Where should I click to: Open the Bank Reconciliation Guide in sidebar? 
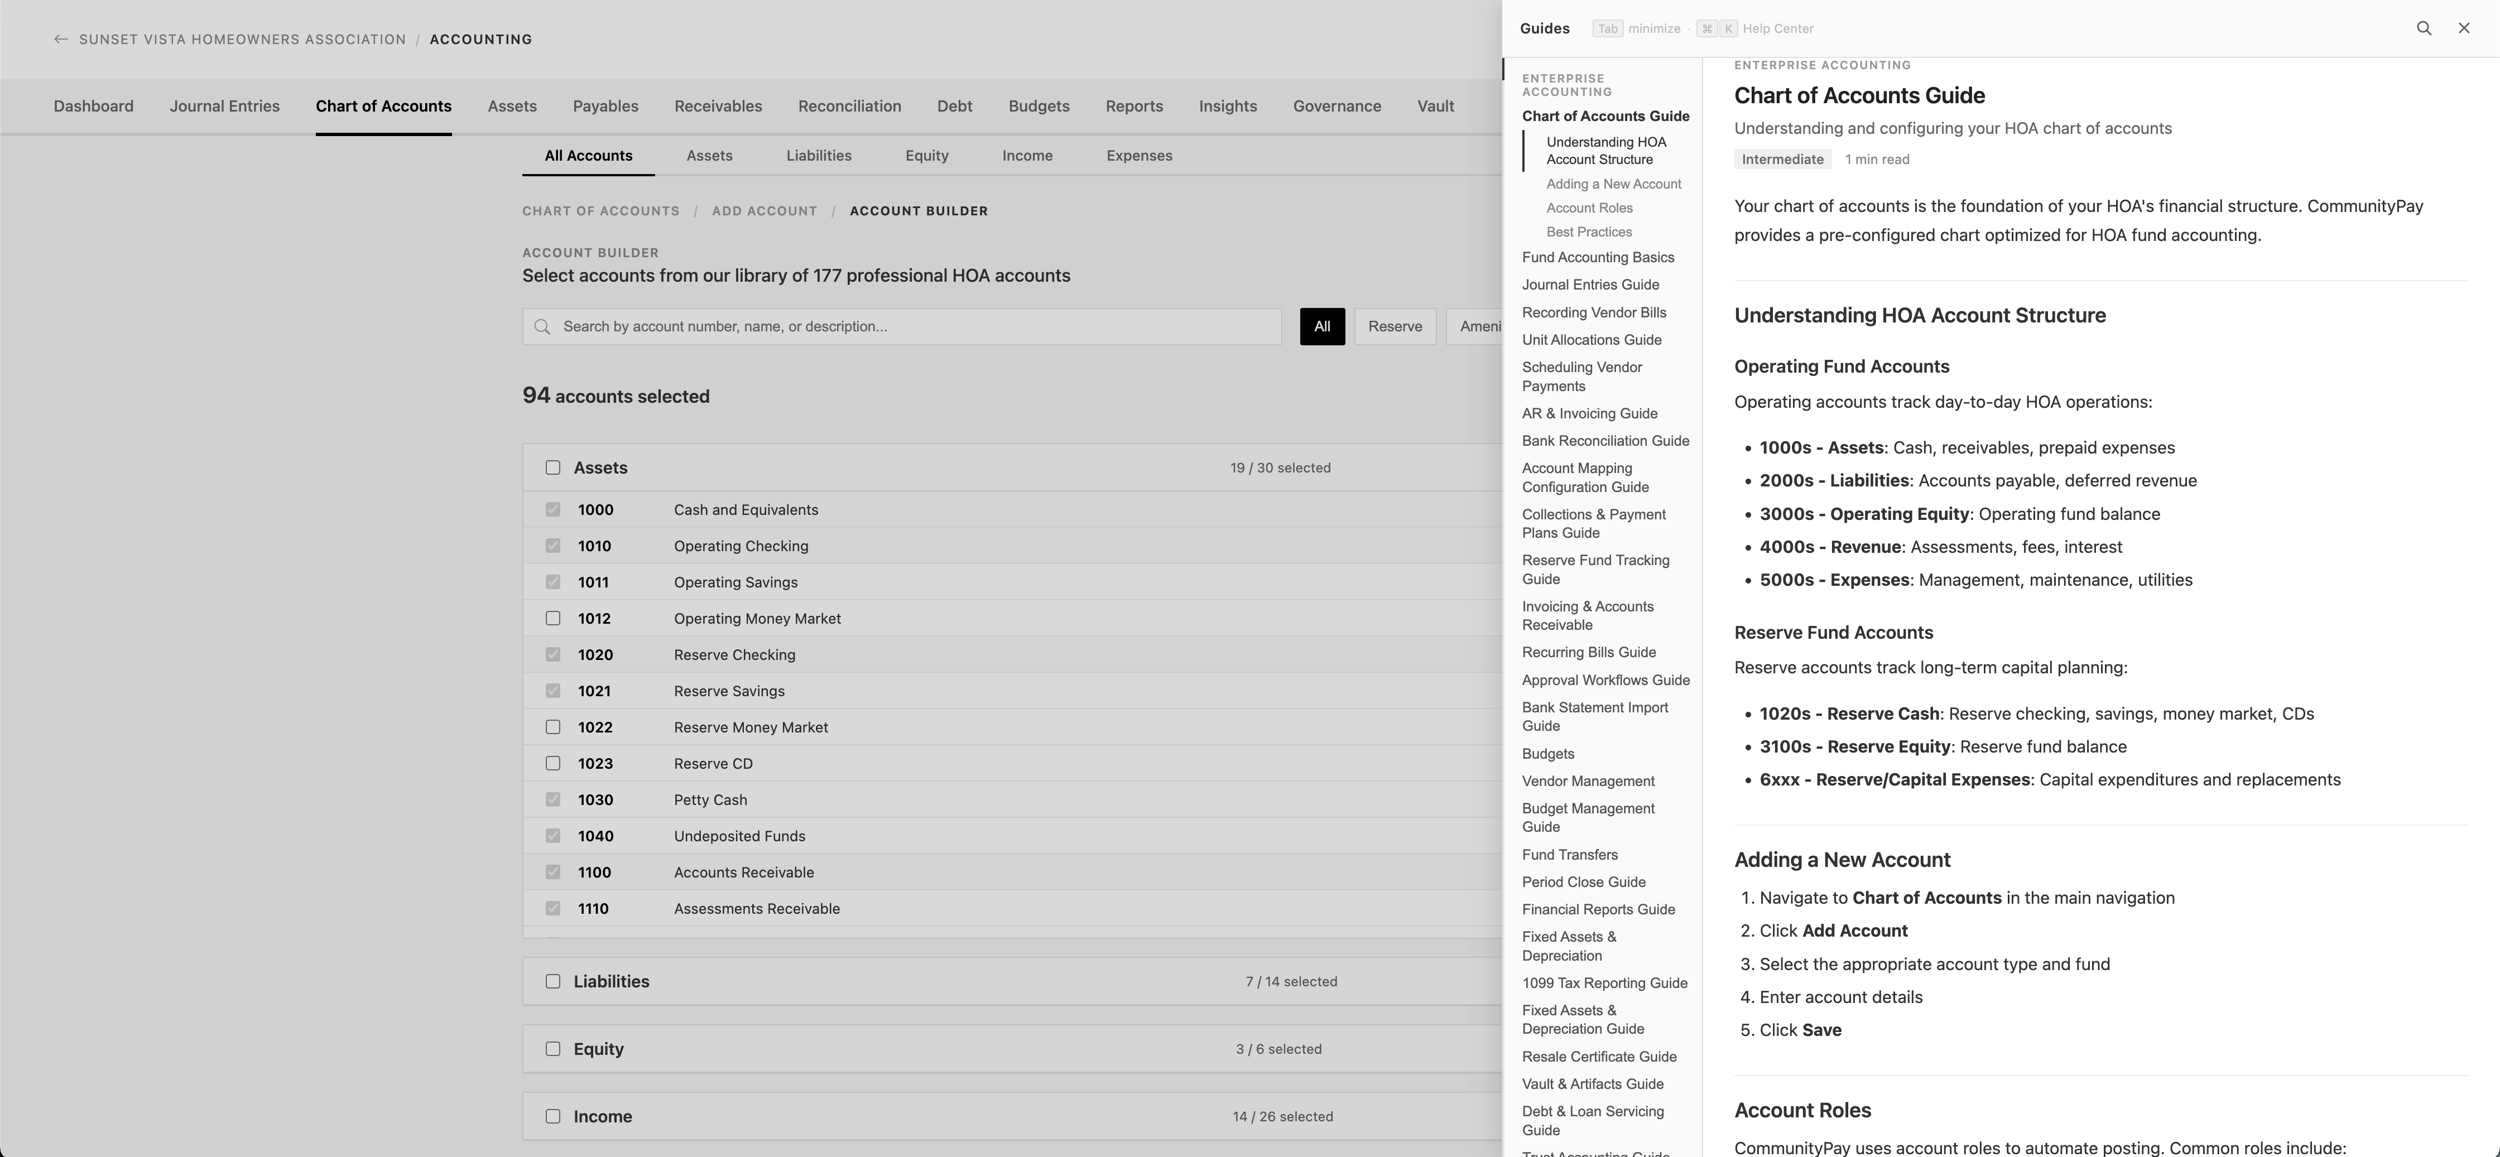1605,440
